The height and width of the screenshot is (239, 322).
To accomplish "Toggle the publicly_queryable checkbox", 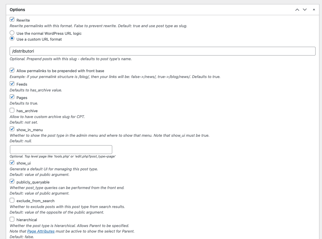I will click(12, 181).
